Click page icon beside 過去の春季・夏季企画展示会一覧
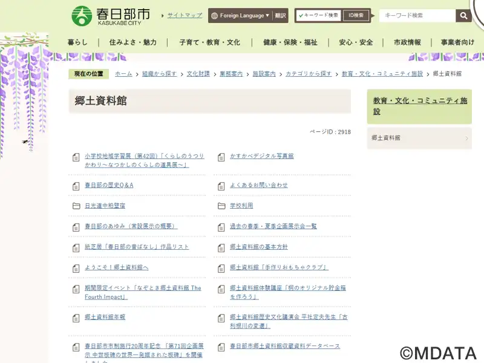Screen dimensions: 484x363 click(x=221, y=227)
